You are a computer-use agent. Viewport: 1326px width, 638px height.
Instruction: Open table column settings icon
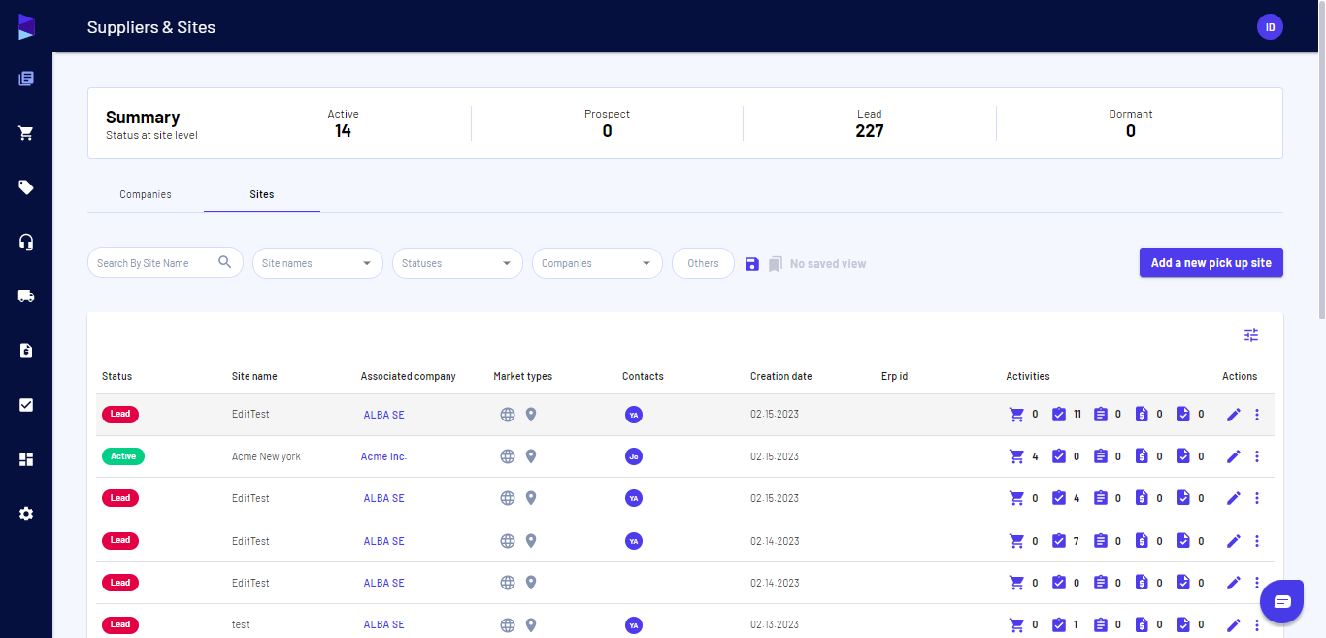[1251, 335]
